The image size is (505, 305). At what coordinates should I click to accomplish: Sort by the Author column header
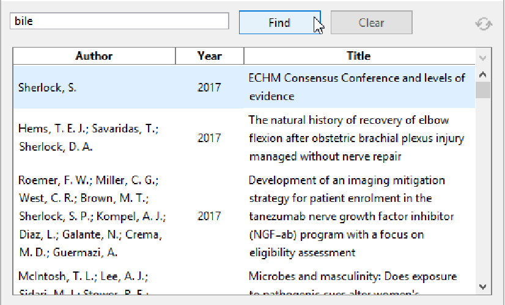point(94,56)
